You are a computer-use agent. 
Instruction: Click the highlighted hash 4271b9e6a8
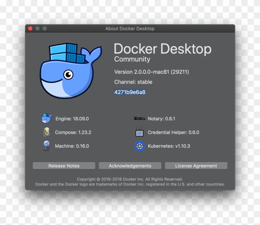[x=130, y=92]
